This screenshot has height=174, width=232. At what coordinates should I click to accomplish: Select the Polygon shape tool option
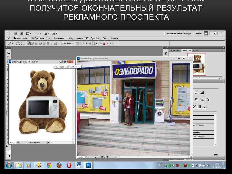pos(48,43)
